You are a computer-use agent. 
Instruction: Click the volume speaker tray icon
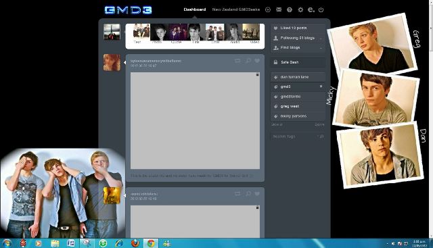(393, 243)
